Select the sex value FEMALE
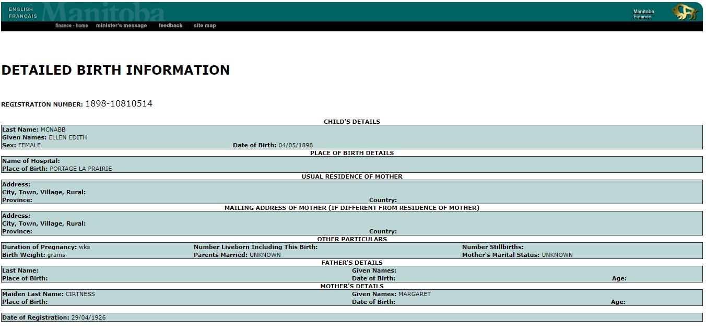 tap(29, 145)
